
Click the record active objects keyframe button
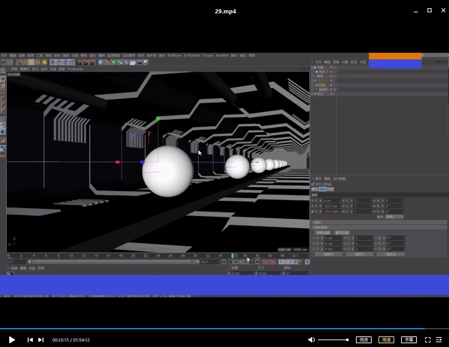point(264,262)
